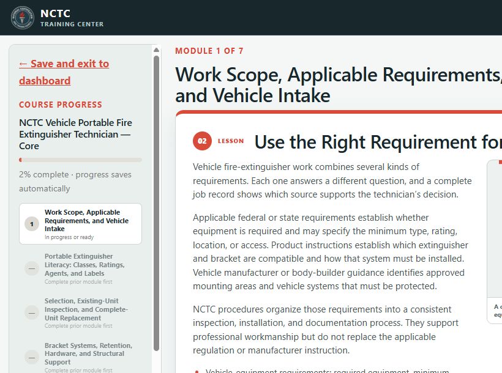
Task: Click the locked badge beside Selection, Existing-Unit Inspection
Action: [32, 312]
